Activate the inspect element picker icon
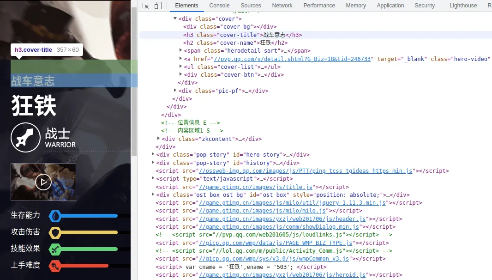 (146, 6)
